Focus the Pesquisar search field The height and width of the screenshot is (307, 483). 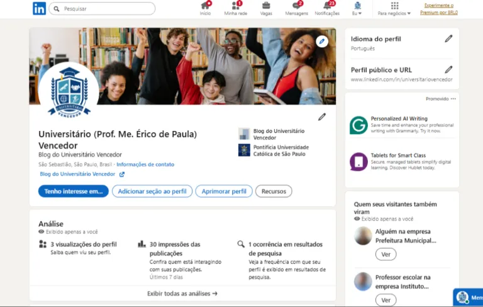pos(102,9)
